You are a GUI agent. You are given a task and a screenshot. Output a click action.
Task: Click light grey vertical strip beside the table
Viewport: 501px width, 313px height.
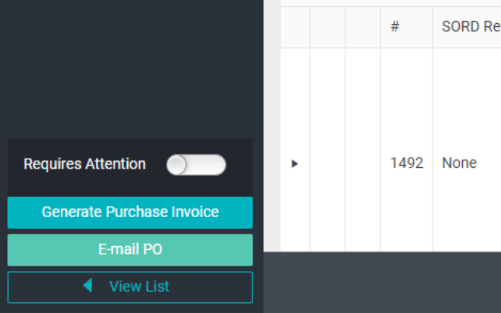(272, 126)
